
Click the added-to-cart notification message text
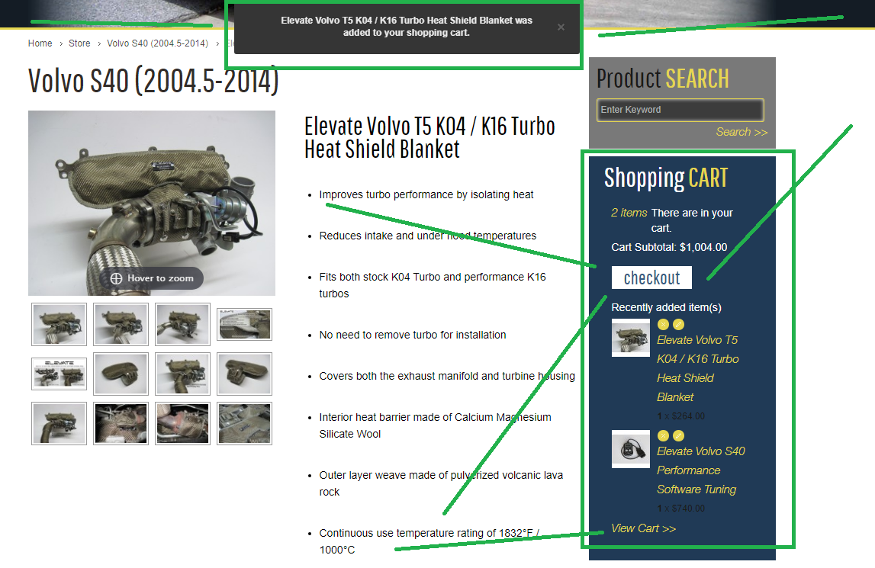click(407, 27)
